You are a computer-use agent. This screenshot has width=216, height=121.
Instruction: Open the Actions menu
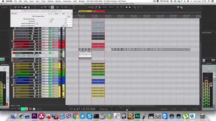[58, 1]
